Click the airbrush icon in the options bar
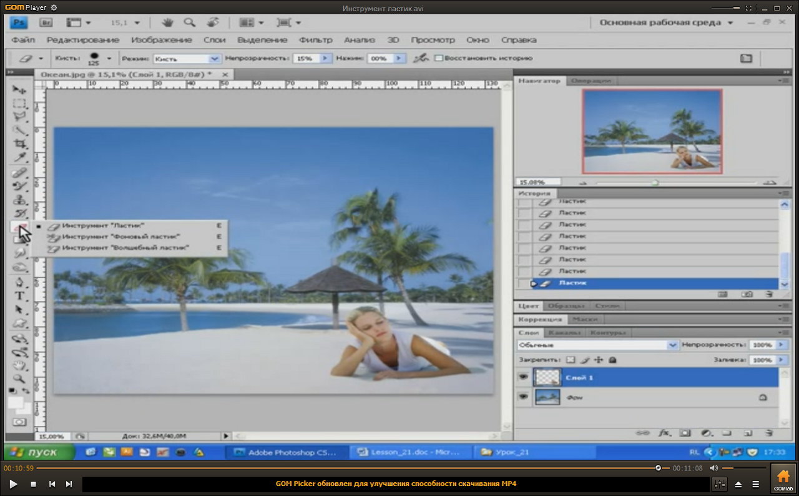Viewport: 799px width, 496px height. tap(421, 58)
